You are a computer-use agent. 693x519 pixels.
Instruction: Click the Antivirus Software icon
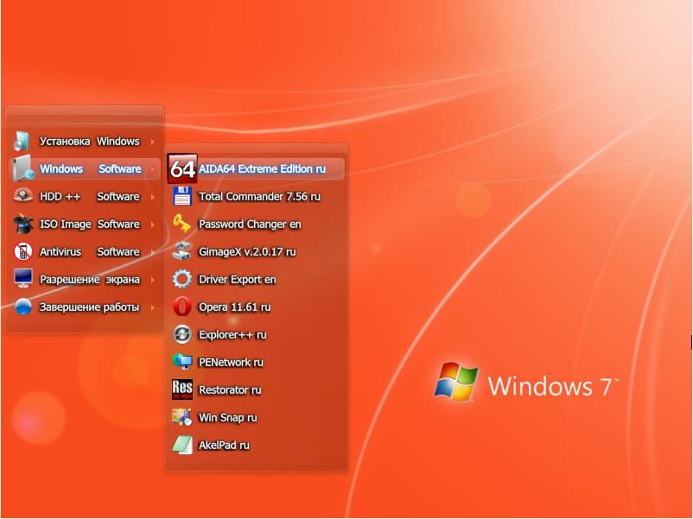[23, 251]
